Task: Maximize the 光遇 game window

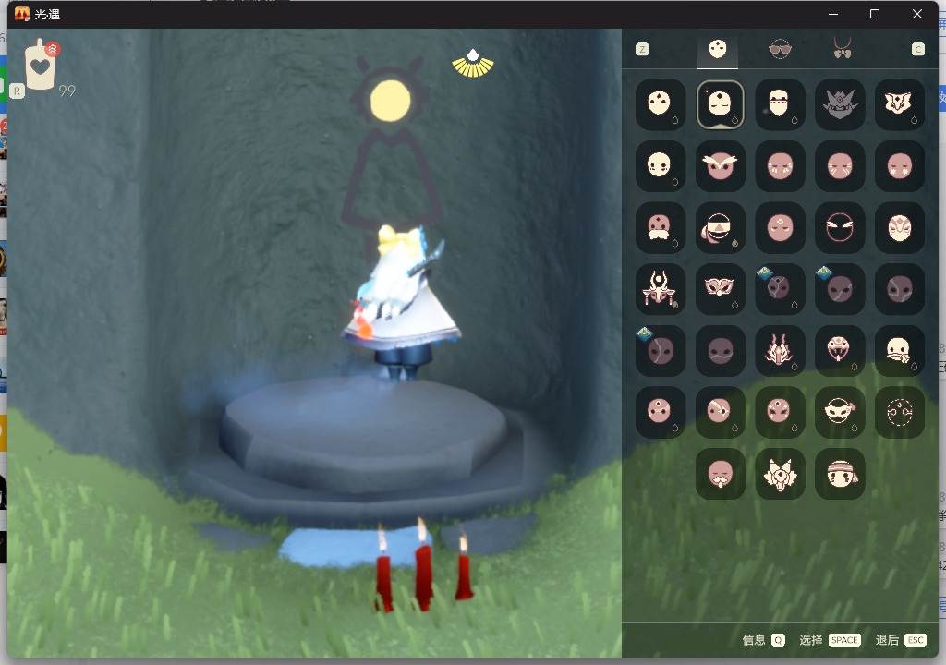Action: [x=874, y=14]
